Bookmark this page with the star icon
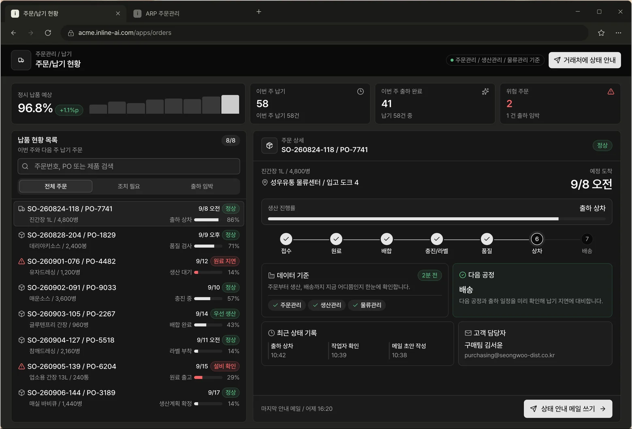Image resolution: width=632 pixels, height=429 pixels. (601, 33)
